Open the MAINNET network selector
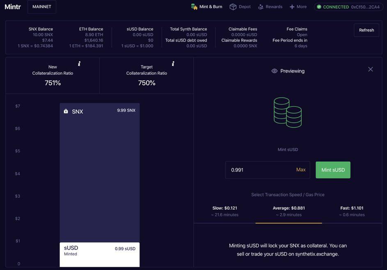 [x=42, y=7]
